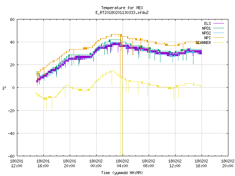
Task: Select the NPD2 legend label
Action: tap(206, 33)
